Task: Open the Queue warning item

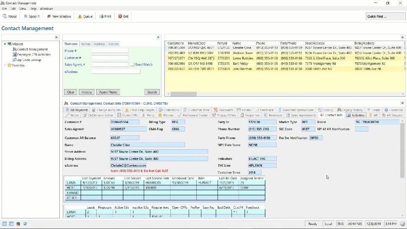Action: coord(85,17)
